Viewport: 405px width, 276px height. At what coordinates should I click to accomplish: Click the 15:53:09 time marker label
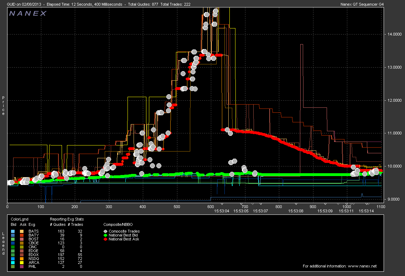pyautogui.click(x=325, y=211)
